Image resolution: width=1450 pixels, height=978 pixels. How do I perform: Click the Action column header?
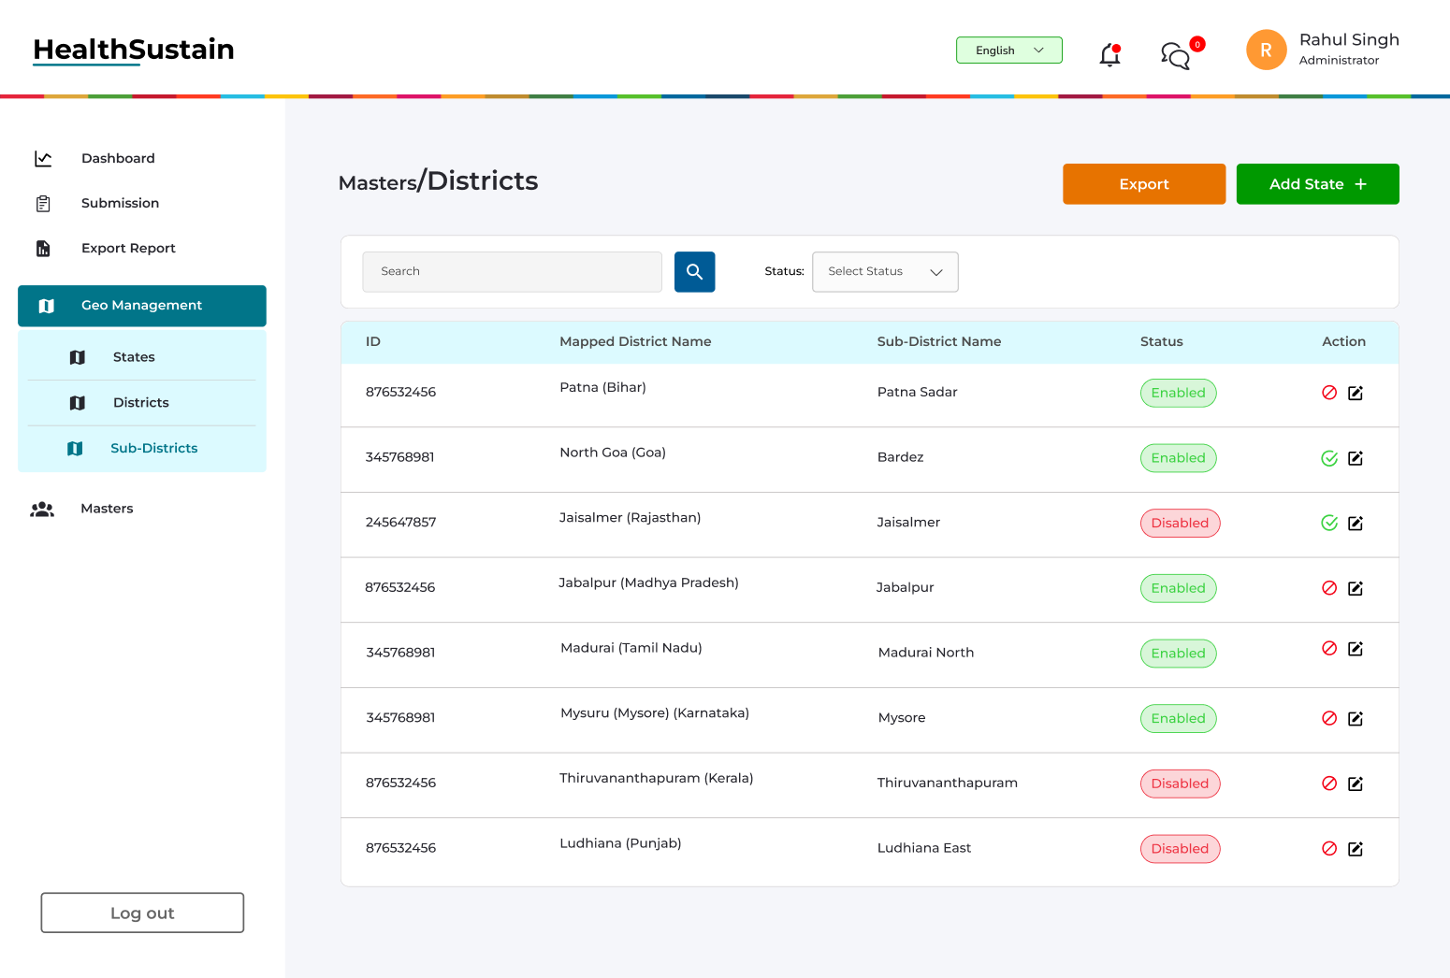pyautogui.click(x=1343, y=342)
